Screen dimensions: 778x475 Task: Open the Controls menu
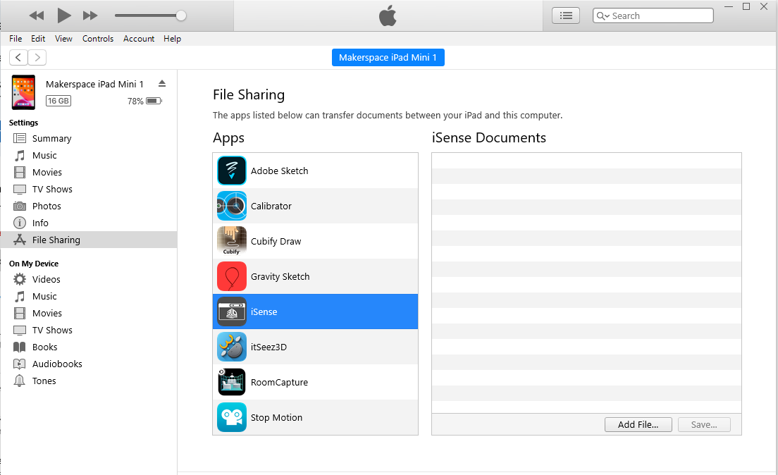98,39
